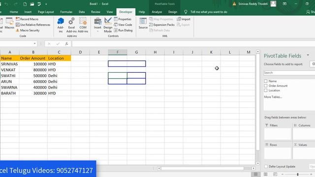This screenshot has height=177, width=315.
Task: Click in the formula bar
Action: point(193,44)
